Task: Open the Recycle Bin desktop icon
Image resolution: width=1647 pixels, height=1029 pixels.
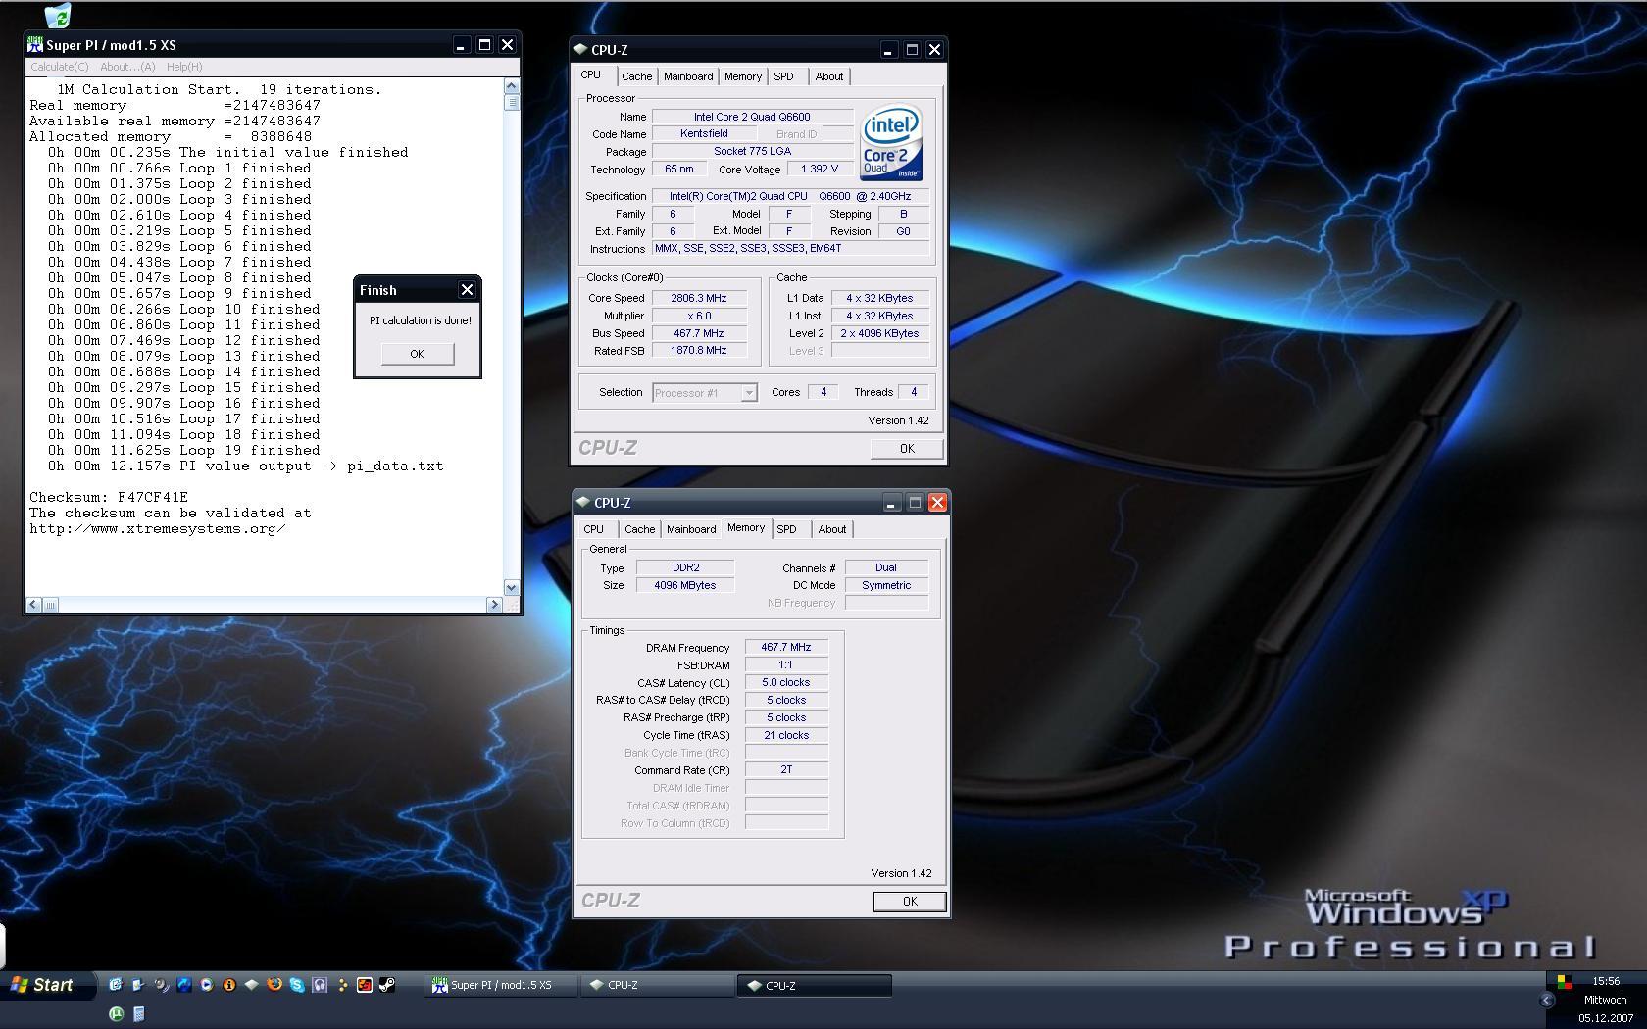Action: point(57,15)
